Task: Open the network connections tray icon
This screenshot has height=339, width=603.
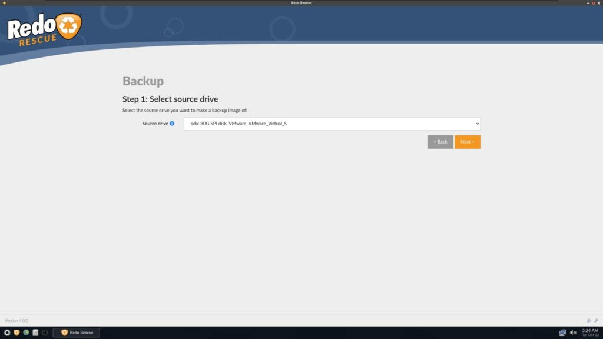Action: tap(562, 333)
